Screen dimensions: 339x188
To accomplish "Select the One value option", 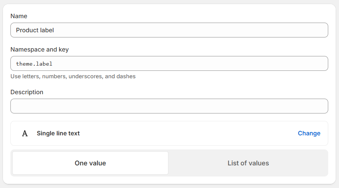I will [90, 163].
